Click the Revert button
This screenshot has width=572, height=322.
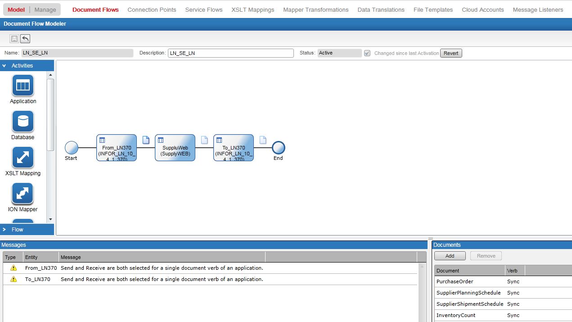click(x=450, y=53)
